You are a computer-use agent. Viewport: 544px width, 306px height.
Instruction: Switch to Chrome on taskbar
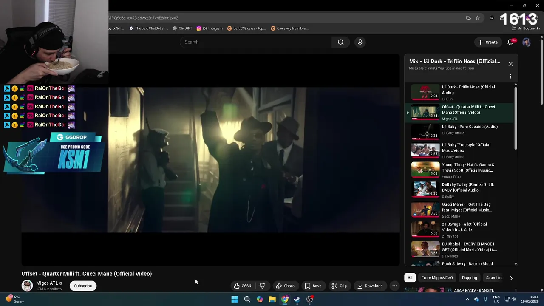[x=285, y=299]
